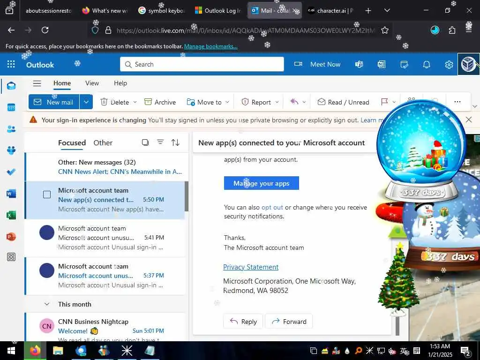480x360 pixels.
Task: Open Calendar in the left sidebar
Action: (11, 107)
